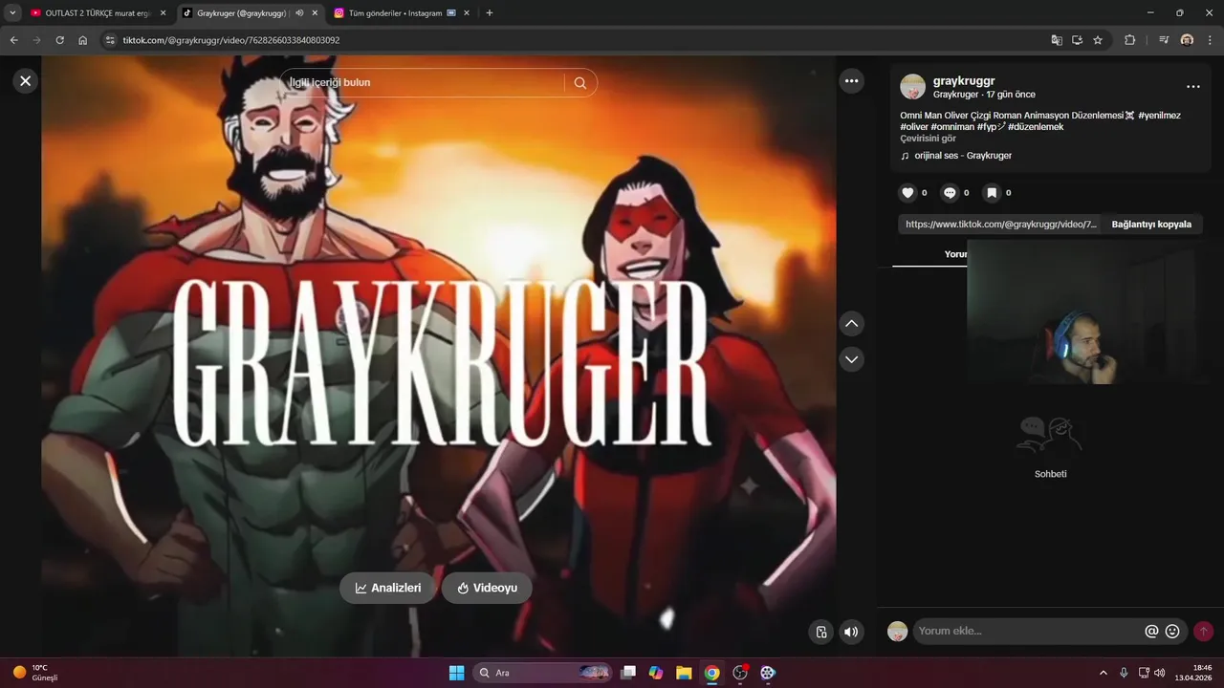
Task: Open the tab search dropdown
Action: (x=12, y=13)
